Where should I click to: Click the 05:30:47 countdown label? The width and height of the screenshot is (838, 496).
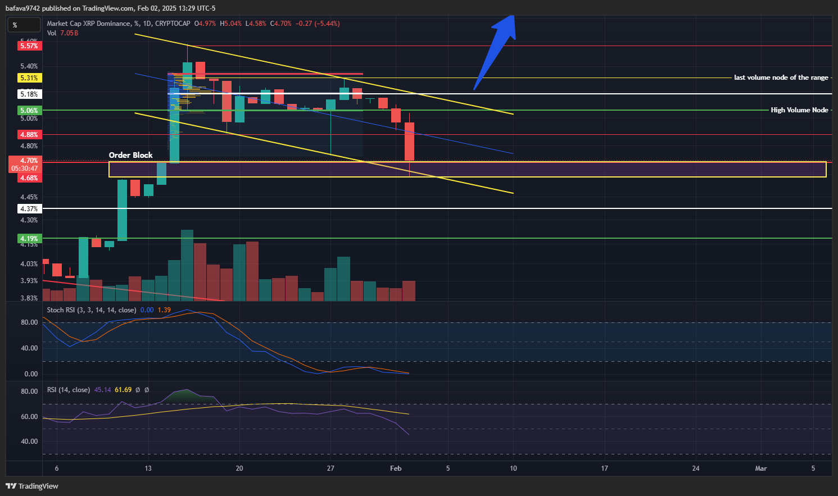coord(25,169)
